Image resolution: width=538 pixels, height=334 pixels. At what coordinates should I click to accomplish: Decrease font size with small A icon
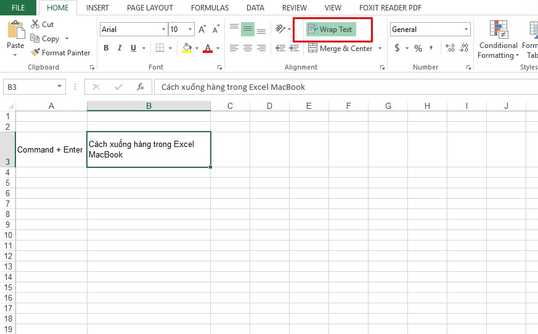click(x=216, y=30)
